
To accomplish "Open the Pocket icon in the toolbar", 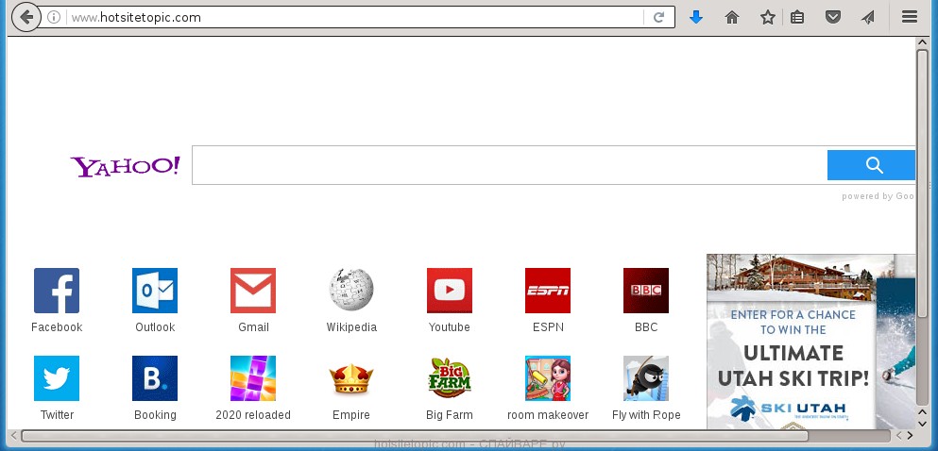I will [x=832, y=17].
